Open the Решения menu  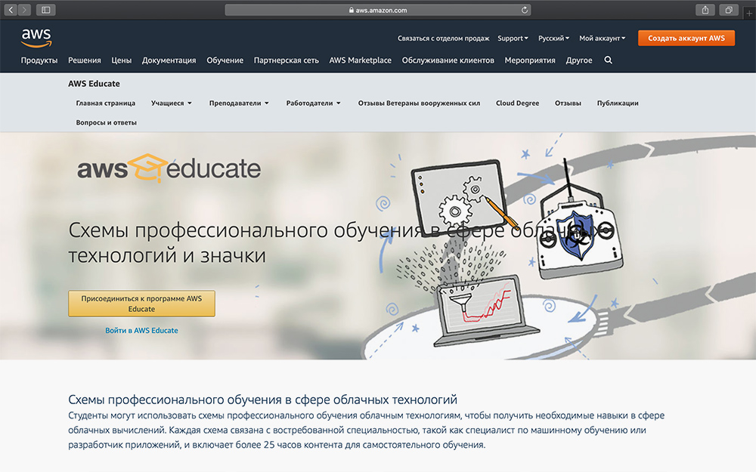pos(85,60)
